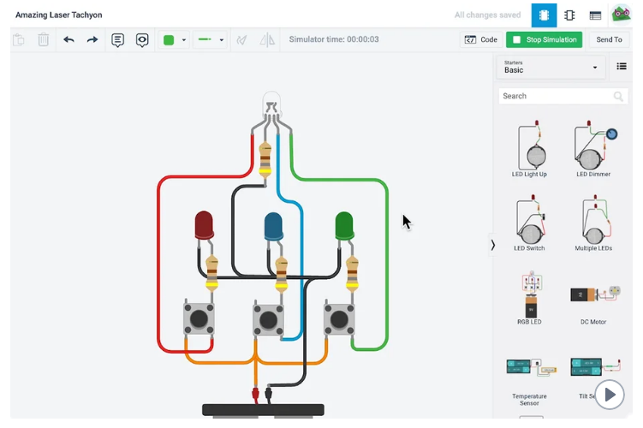Click pushbutton under the green LED
This screenshot has height=428, width=643.
(x=339, y=319)
